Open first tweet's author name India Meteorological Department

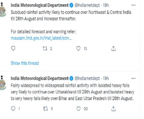tap(40, 5)
